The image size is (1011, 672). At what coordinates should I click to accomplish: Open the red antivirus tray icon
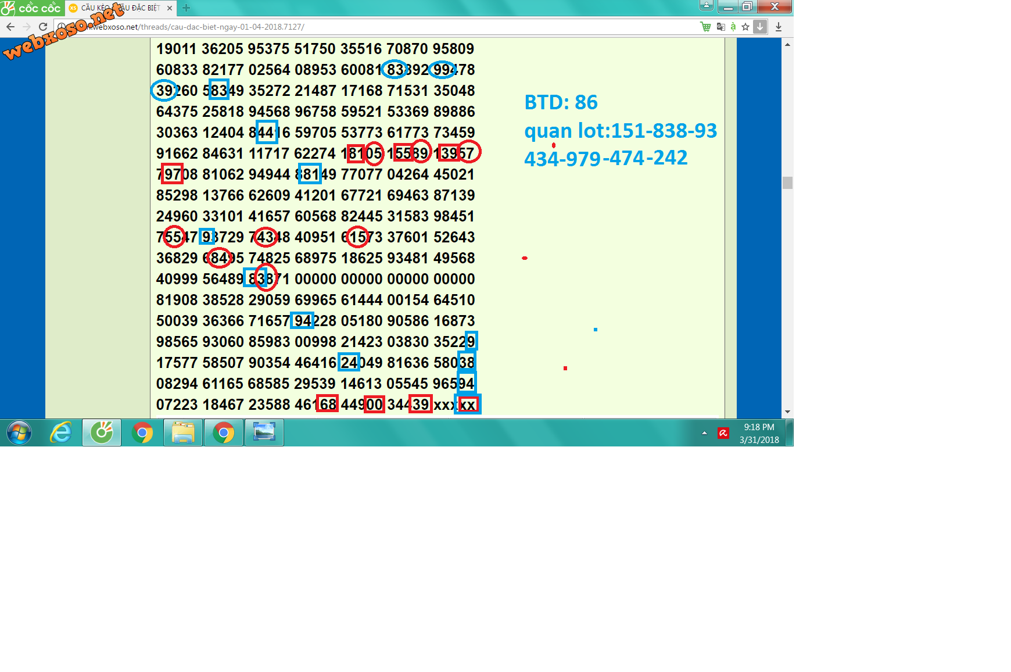click(723, 433)
